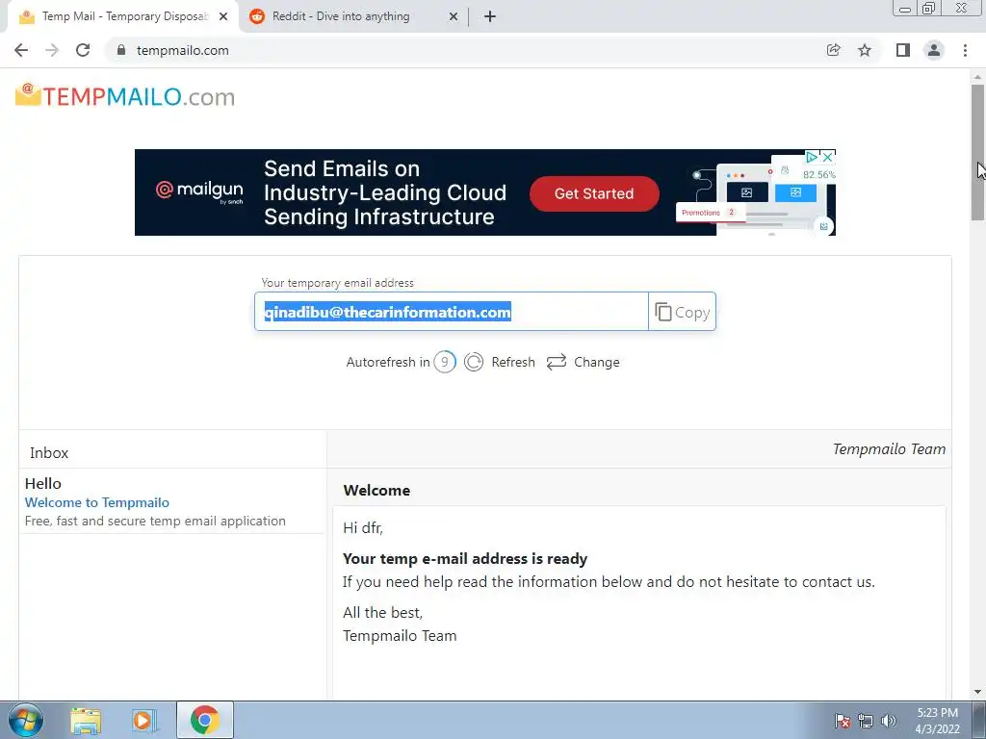Click the mailgun logo in the banner
986x739 pixels.
pyautogui.click(x=199, y=191)
